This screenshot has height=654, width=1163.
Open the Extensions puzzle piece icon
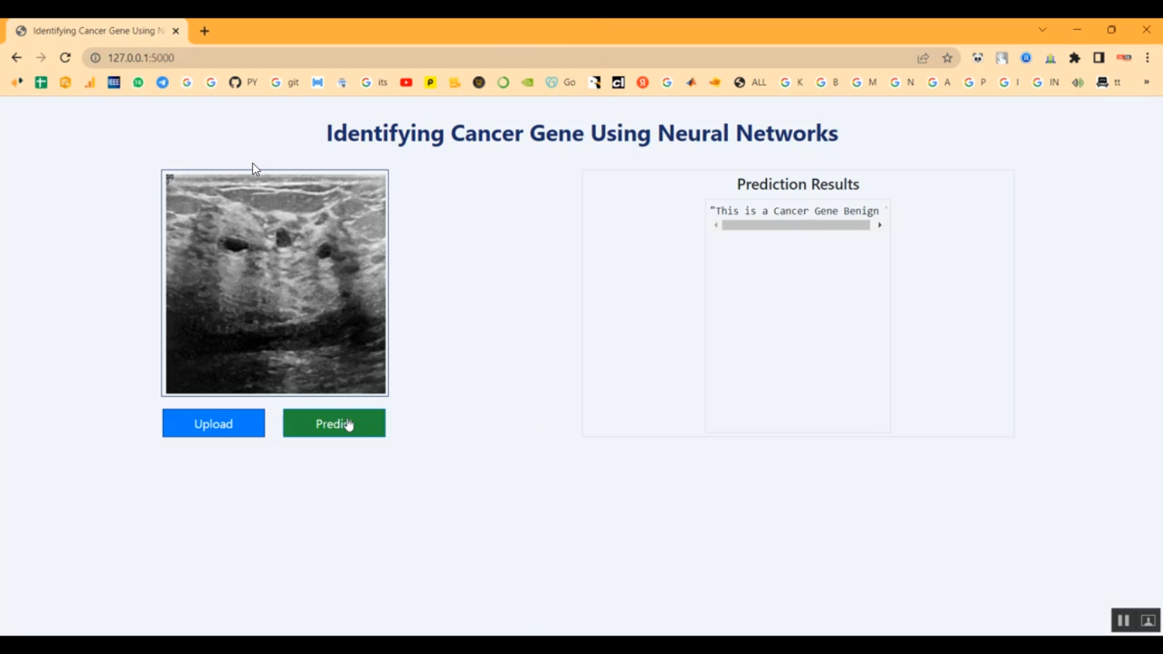point(1075,58)
